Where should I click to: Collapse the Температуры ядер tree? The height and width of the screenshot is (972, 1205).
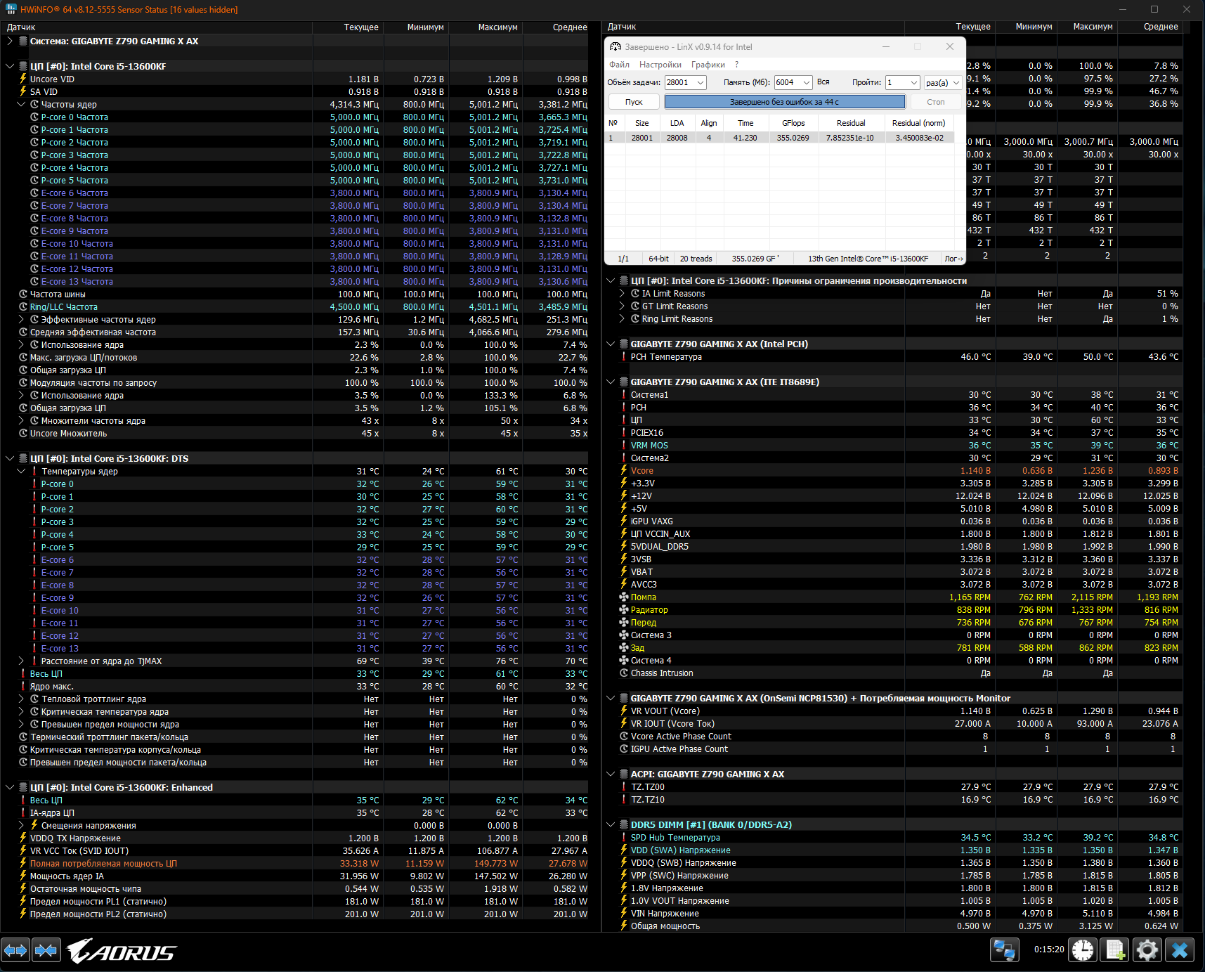click(21, 471)
